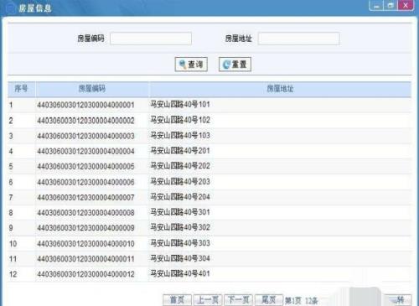Click the 查询 search button

click(191, 65)
